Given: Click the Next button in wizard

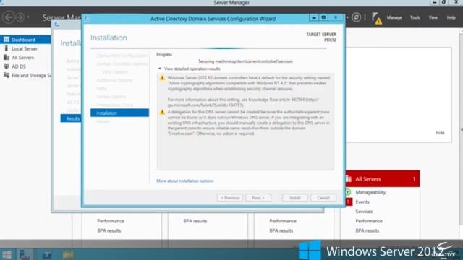Looking at the screenshot, I should (258, 198).
